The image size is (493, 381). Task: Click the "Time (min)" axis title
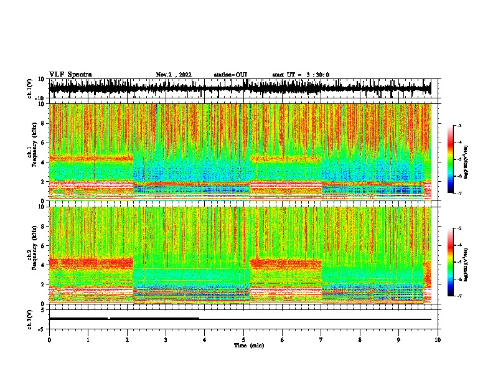(x=249, y=346)
